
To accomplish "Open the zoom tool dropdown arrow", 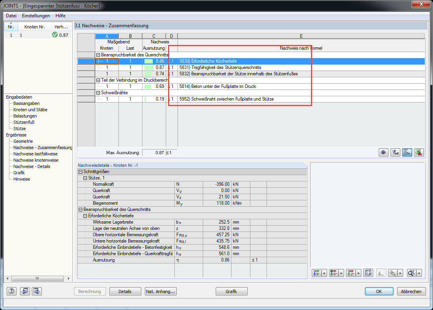I will pos(400,273).
